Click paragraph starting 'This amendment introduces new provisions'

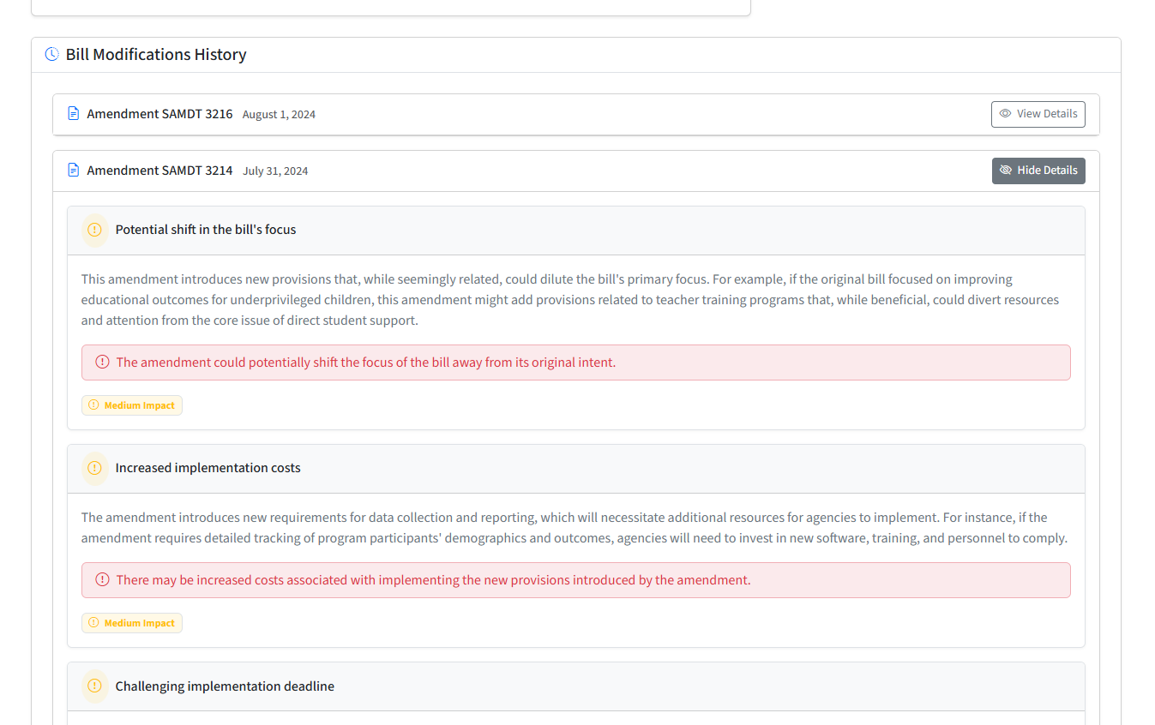[570, 300]
